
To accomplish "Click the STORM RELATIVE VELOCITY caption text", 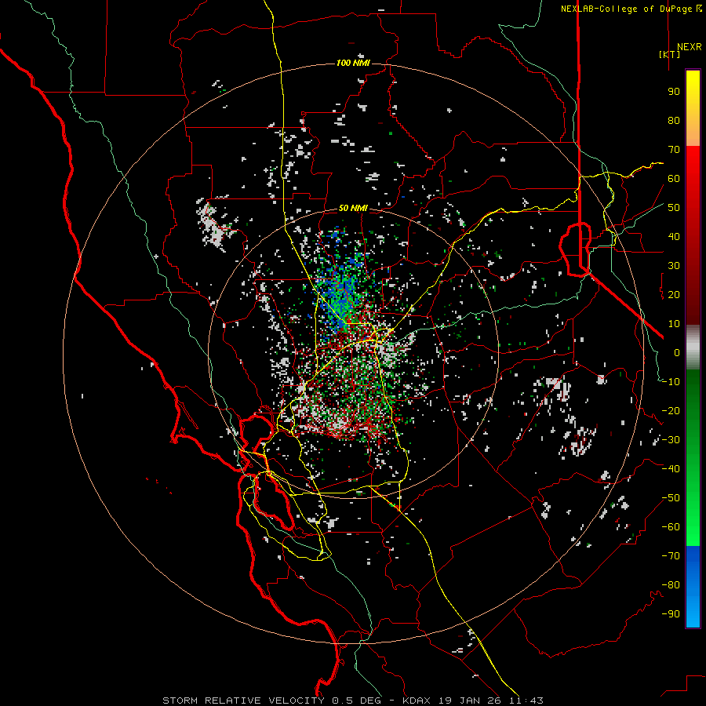I will tap(243, 701).
